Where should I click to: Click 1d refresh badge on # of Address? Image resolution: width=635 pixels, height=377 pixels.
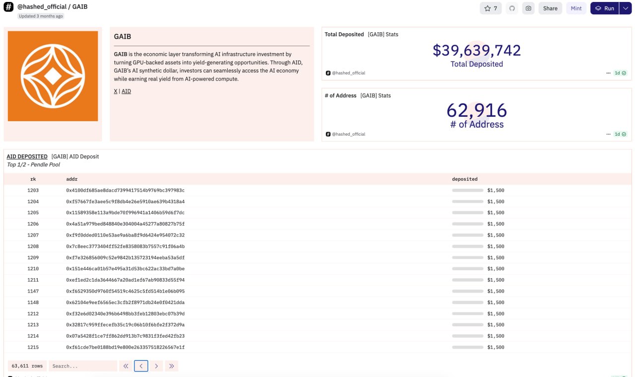click(x=620, y=134)
